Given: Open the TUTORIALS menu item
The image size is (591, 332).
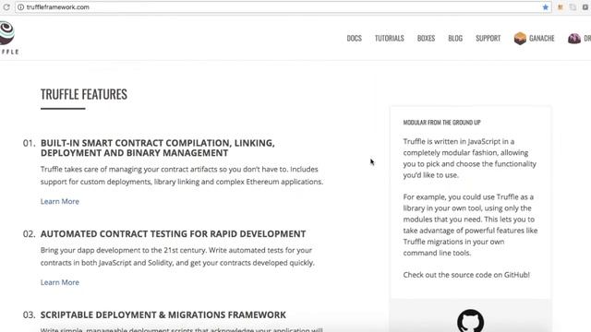Looking at the screenshot, I should (x=390, y=39).
